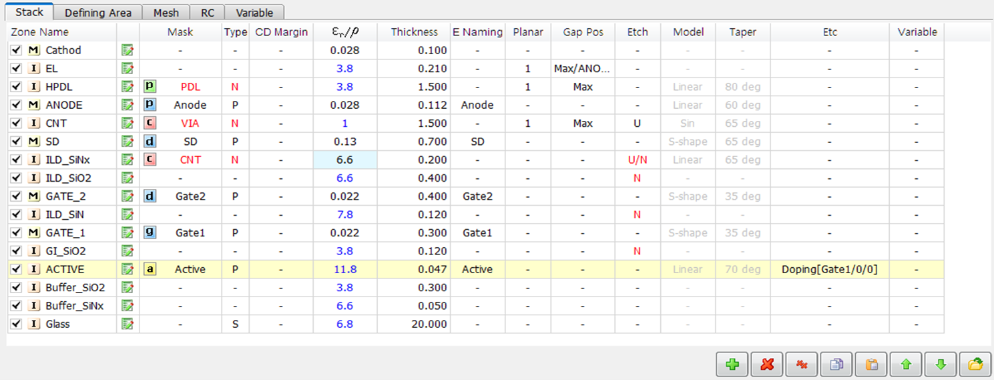This screenshot has width=994, height=380.
Task: Switch to the Variable tab
Action: coord(254,13)
